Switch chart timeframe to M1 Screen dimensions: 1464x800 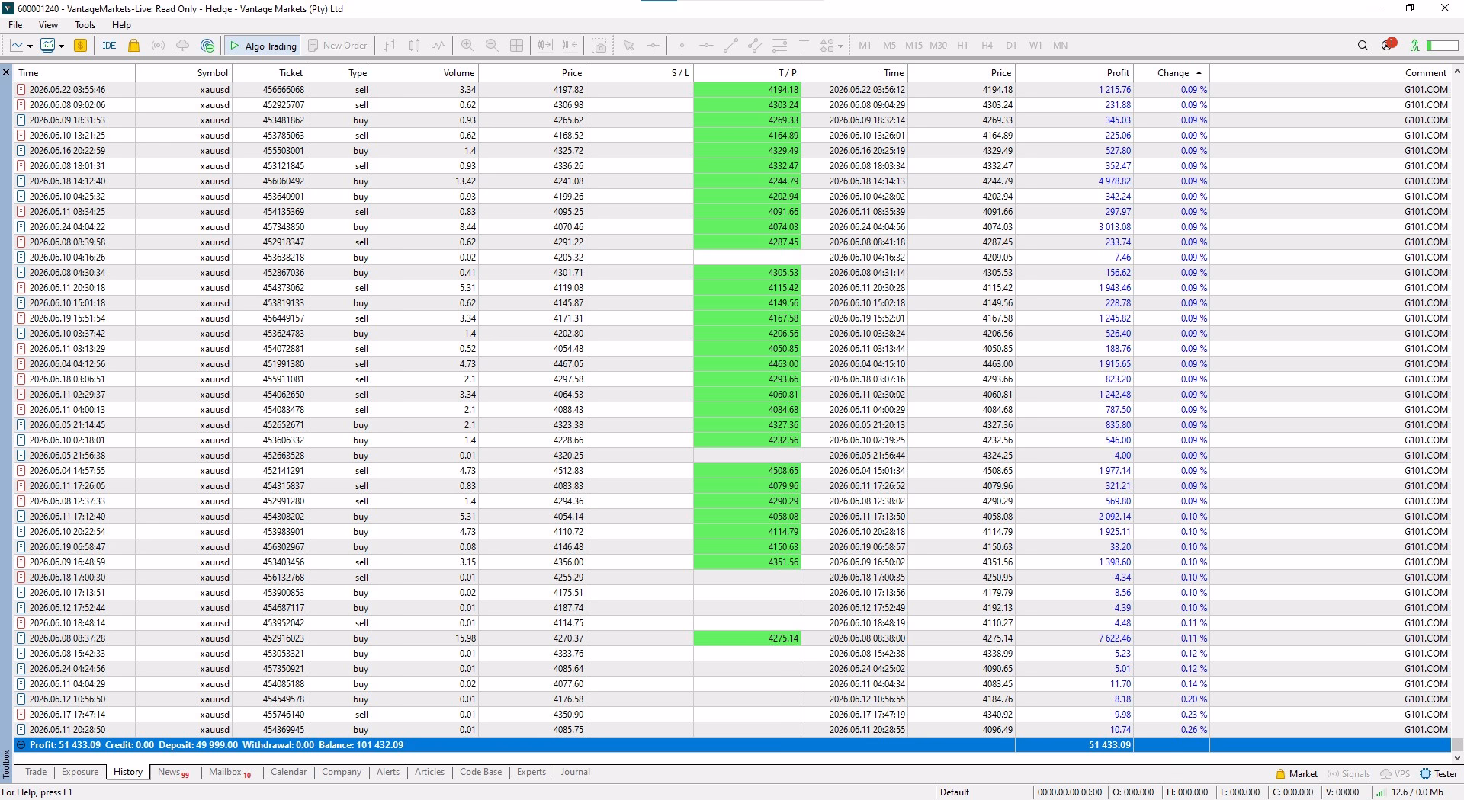click(x=865, y=46)
